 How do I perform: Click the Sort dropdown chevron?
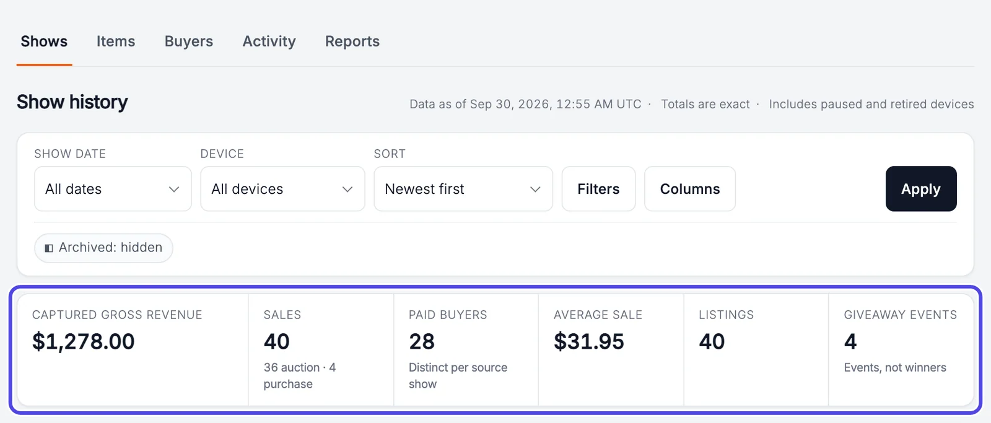(535, 190)
